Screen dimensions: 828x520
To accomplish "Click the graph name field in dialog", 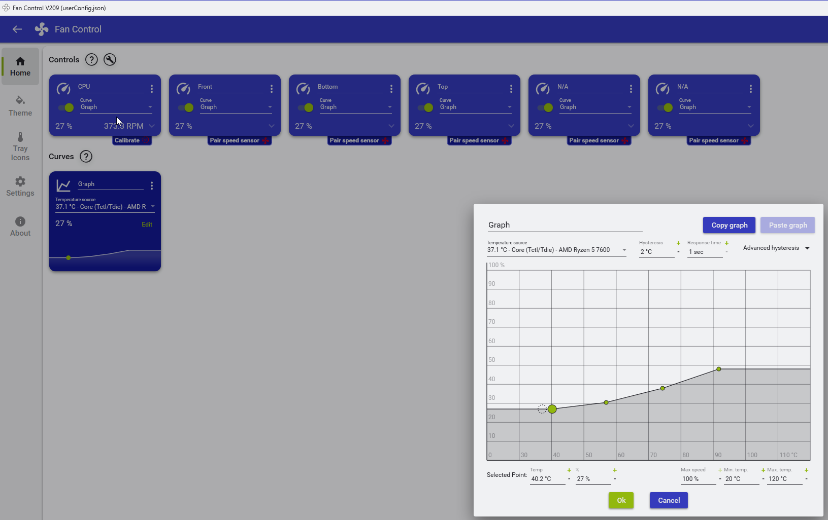I will 565,225.
